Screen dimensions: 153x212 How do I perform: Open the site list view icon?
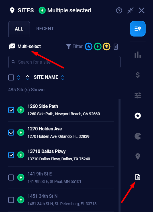point(138,29)
